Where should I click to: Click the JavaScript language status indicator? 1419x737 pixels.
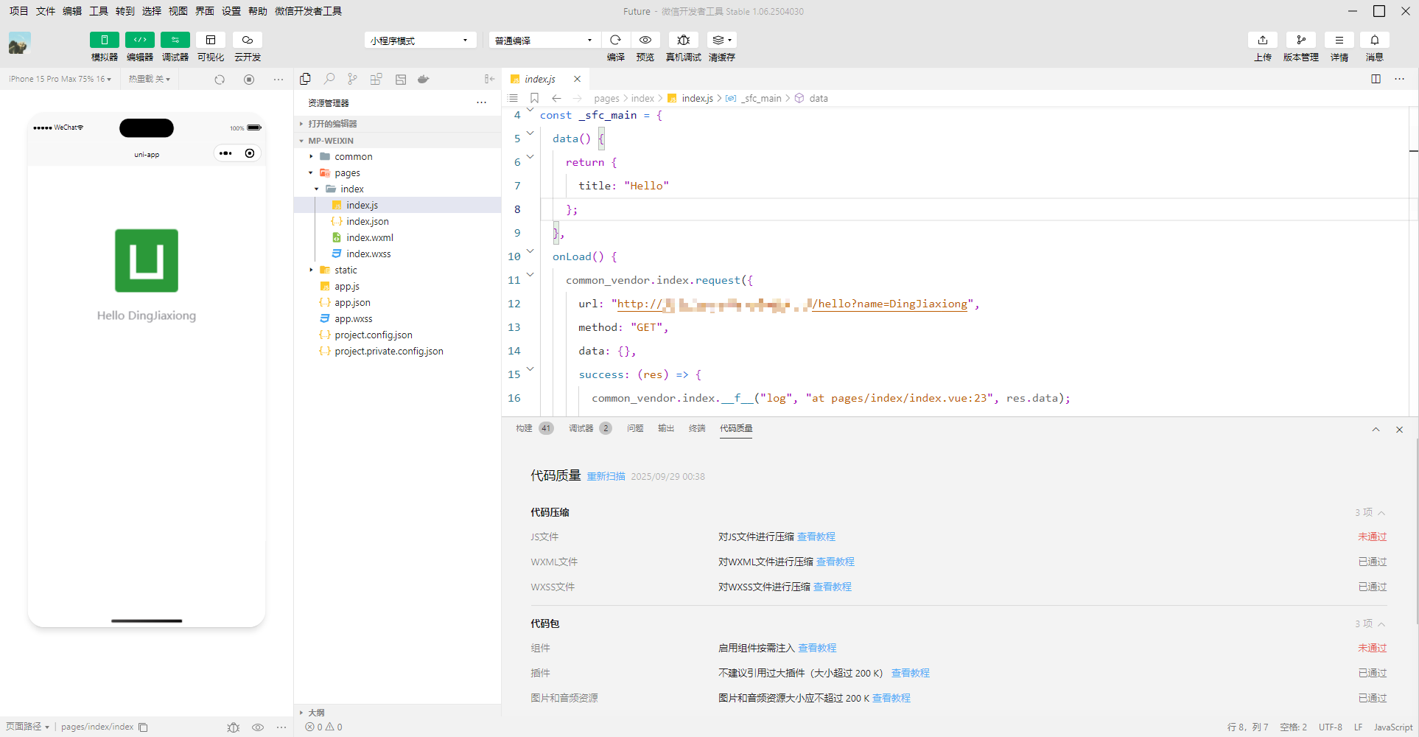[x=1392, y=727]
